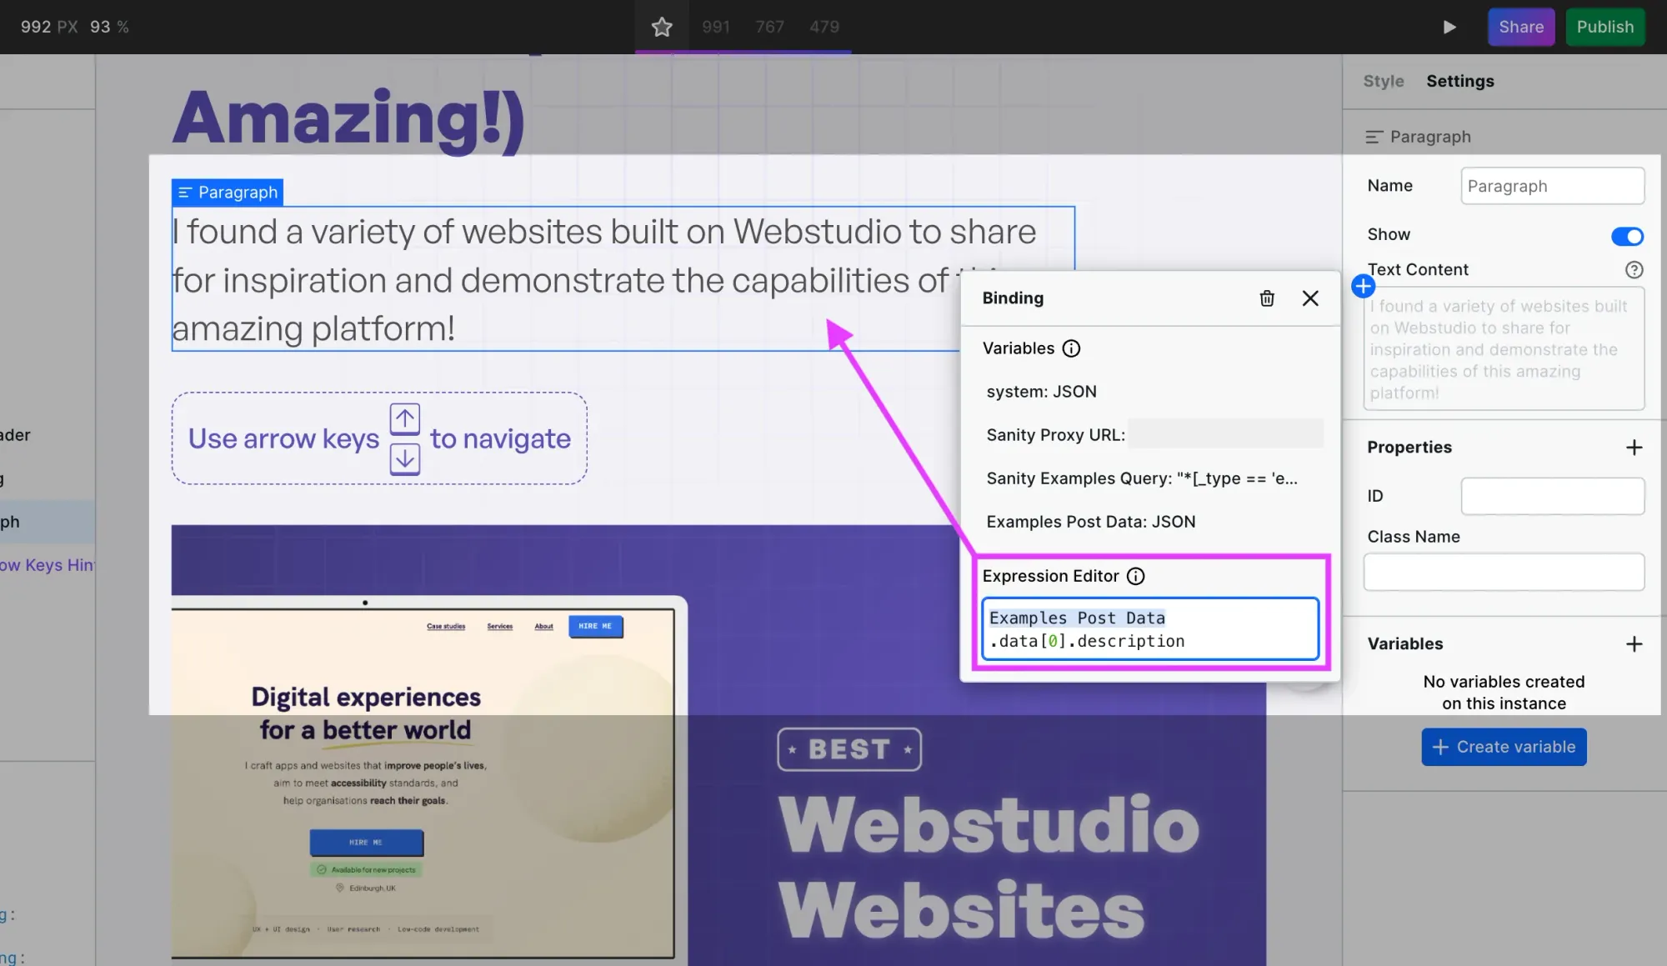The height and width of the screenshot is (966, 1667).
Task: Click the preview play button
Action: point(1449,27)
